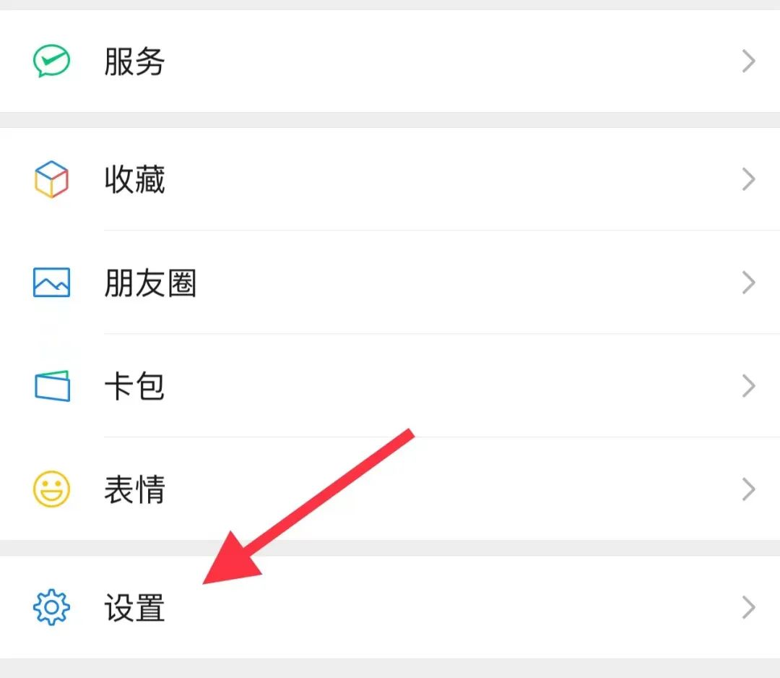Expand the Moments row chevron
This screenshot has width=780, height=678.
tap(747, 283)
